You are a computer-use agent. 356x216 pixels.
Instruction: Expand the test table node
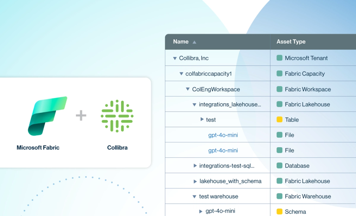pyautogui.click(x=202, y=119)
